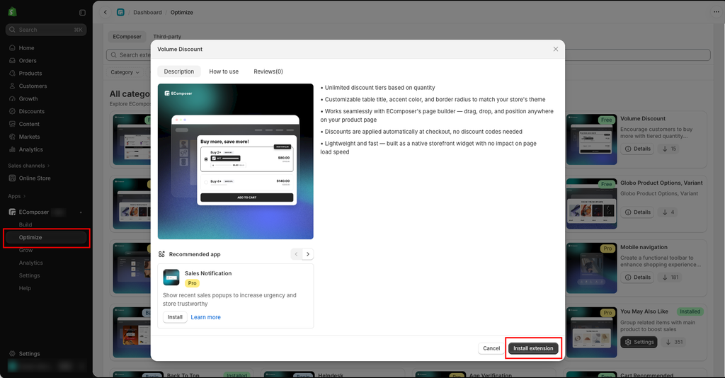Viewport: 725px width, 378px height.
Task: Open the Reviews(0) tab
Action: (268, 71)
